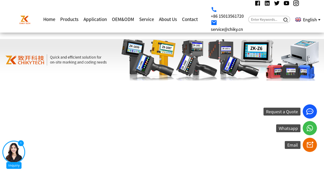
Task: Go to Home menu item
Action: [x=49, y=19]
